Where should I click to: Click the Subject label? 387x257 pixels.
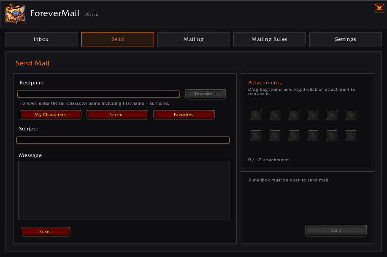pos(29,129)
